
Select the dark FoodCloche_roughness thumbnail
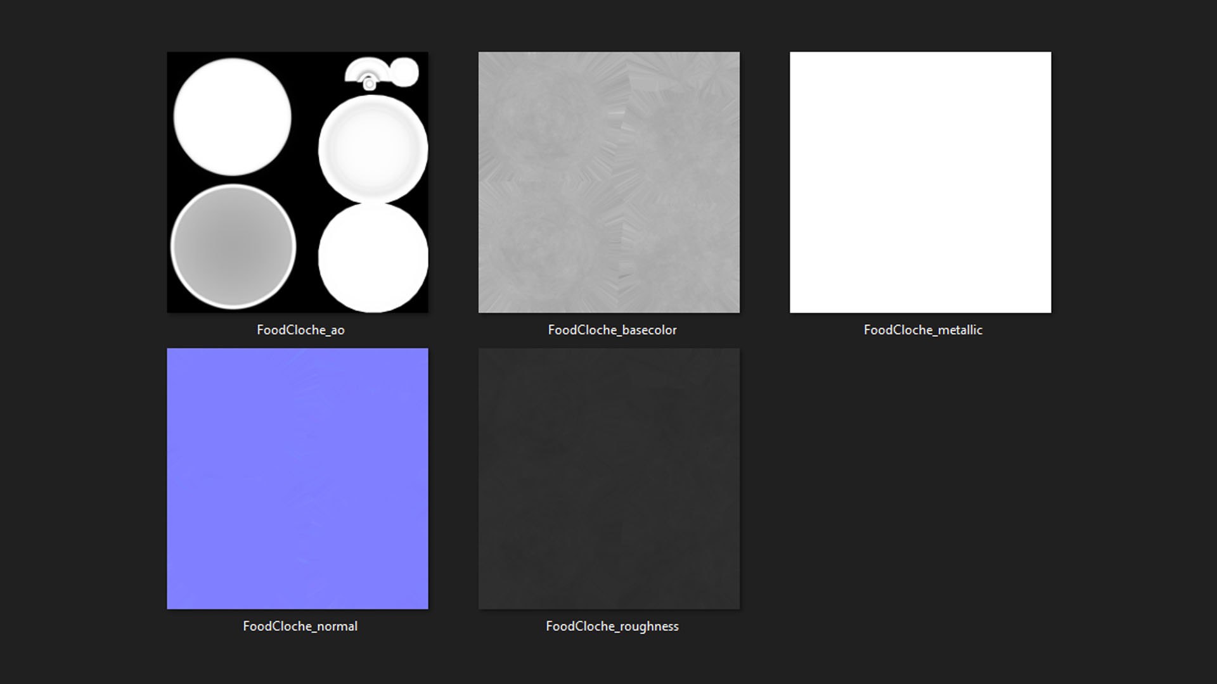608,478
